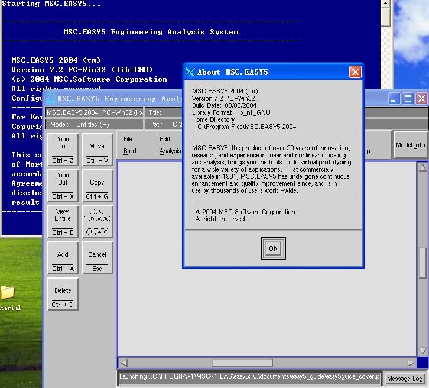This screenshot has height=388, width=429.
Task: Open the File menu
Action: 128,140
